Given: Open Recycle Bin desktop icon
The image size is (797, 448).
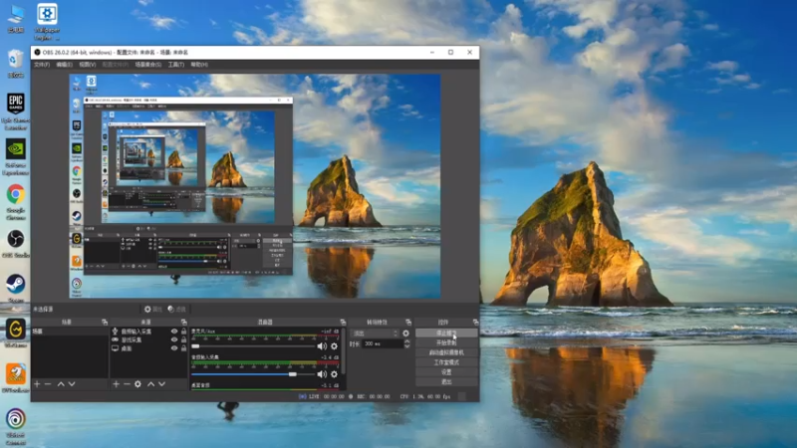Looking at the screenshot, I should coord(16,63).
